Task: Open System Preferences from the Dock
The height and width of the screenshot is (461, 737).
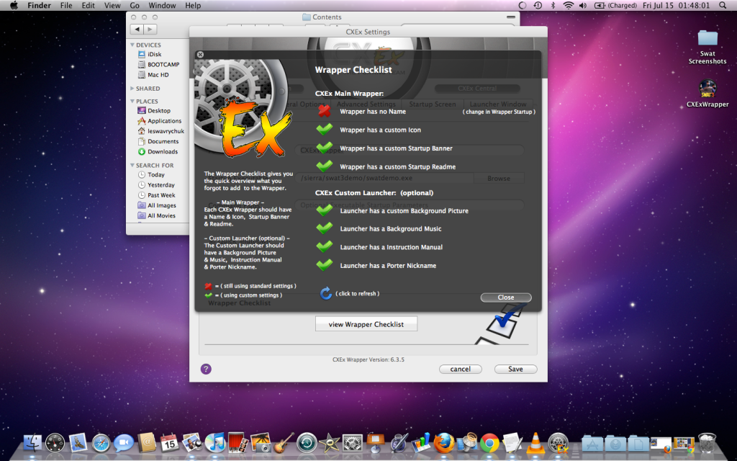Action: 352,443
